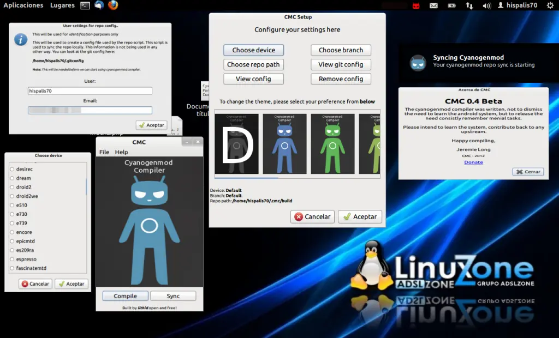Click the Syncing Cyanogenmod notification
Screen dimensions: 559x338
click(478, 63)
